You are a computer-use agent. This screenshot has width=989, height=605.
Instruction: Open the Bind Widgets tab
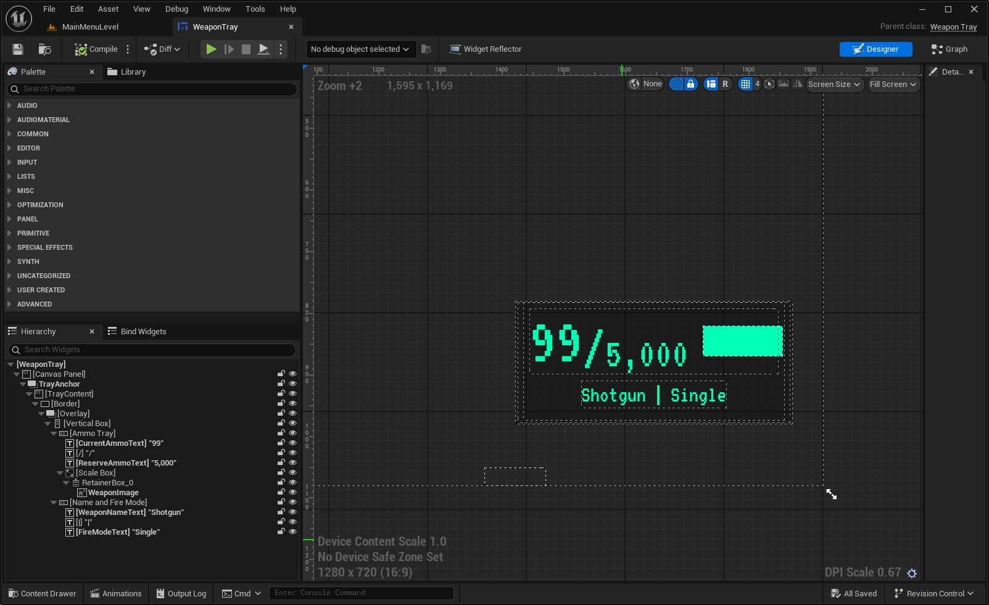137,332
